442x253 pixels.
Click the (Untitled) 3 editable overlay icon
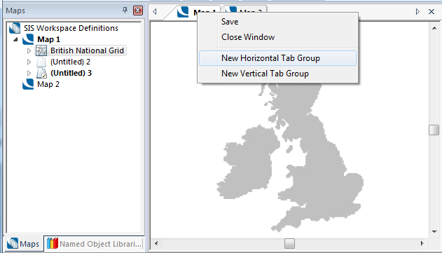click(41, 73)
